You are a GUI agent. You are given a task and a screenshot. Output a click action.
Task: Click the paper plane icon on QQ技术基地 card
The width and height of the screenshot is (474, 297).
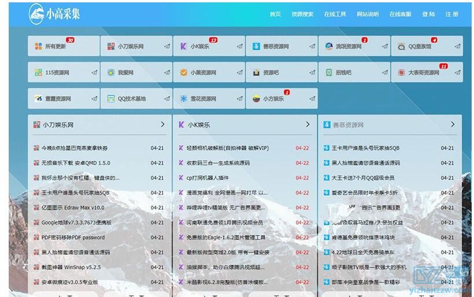click(x=167, y=98)
